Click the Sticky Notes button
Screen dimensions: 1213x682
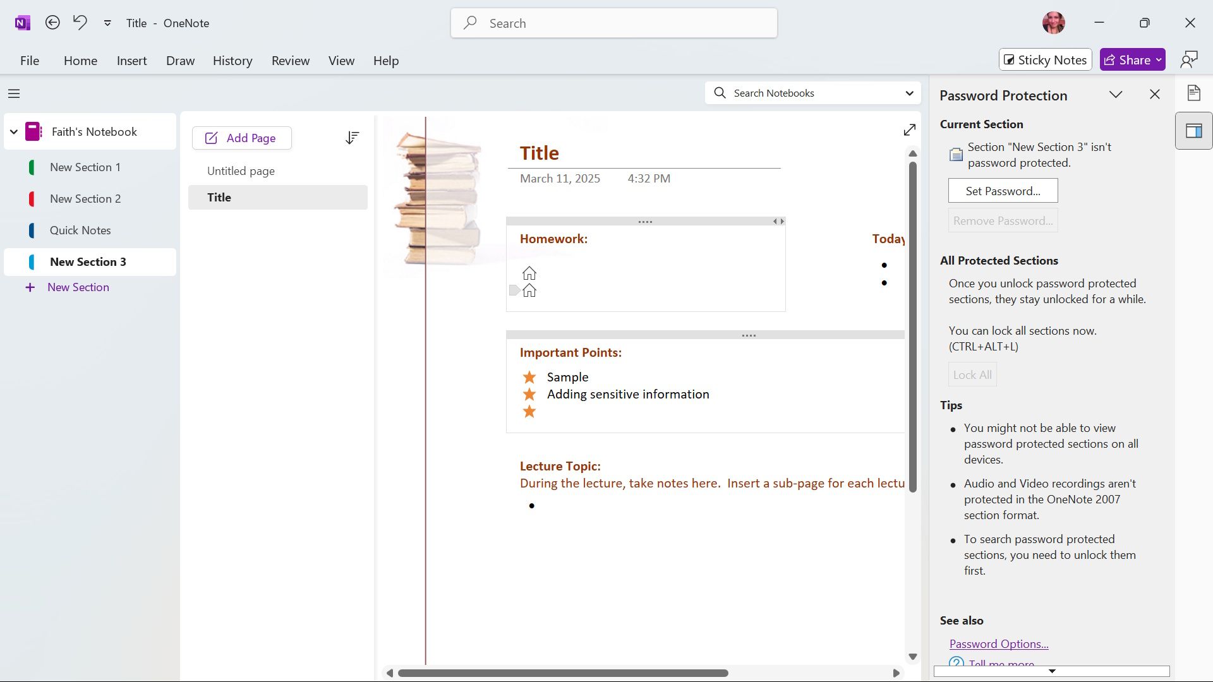click(x=1045, y=60)
